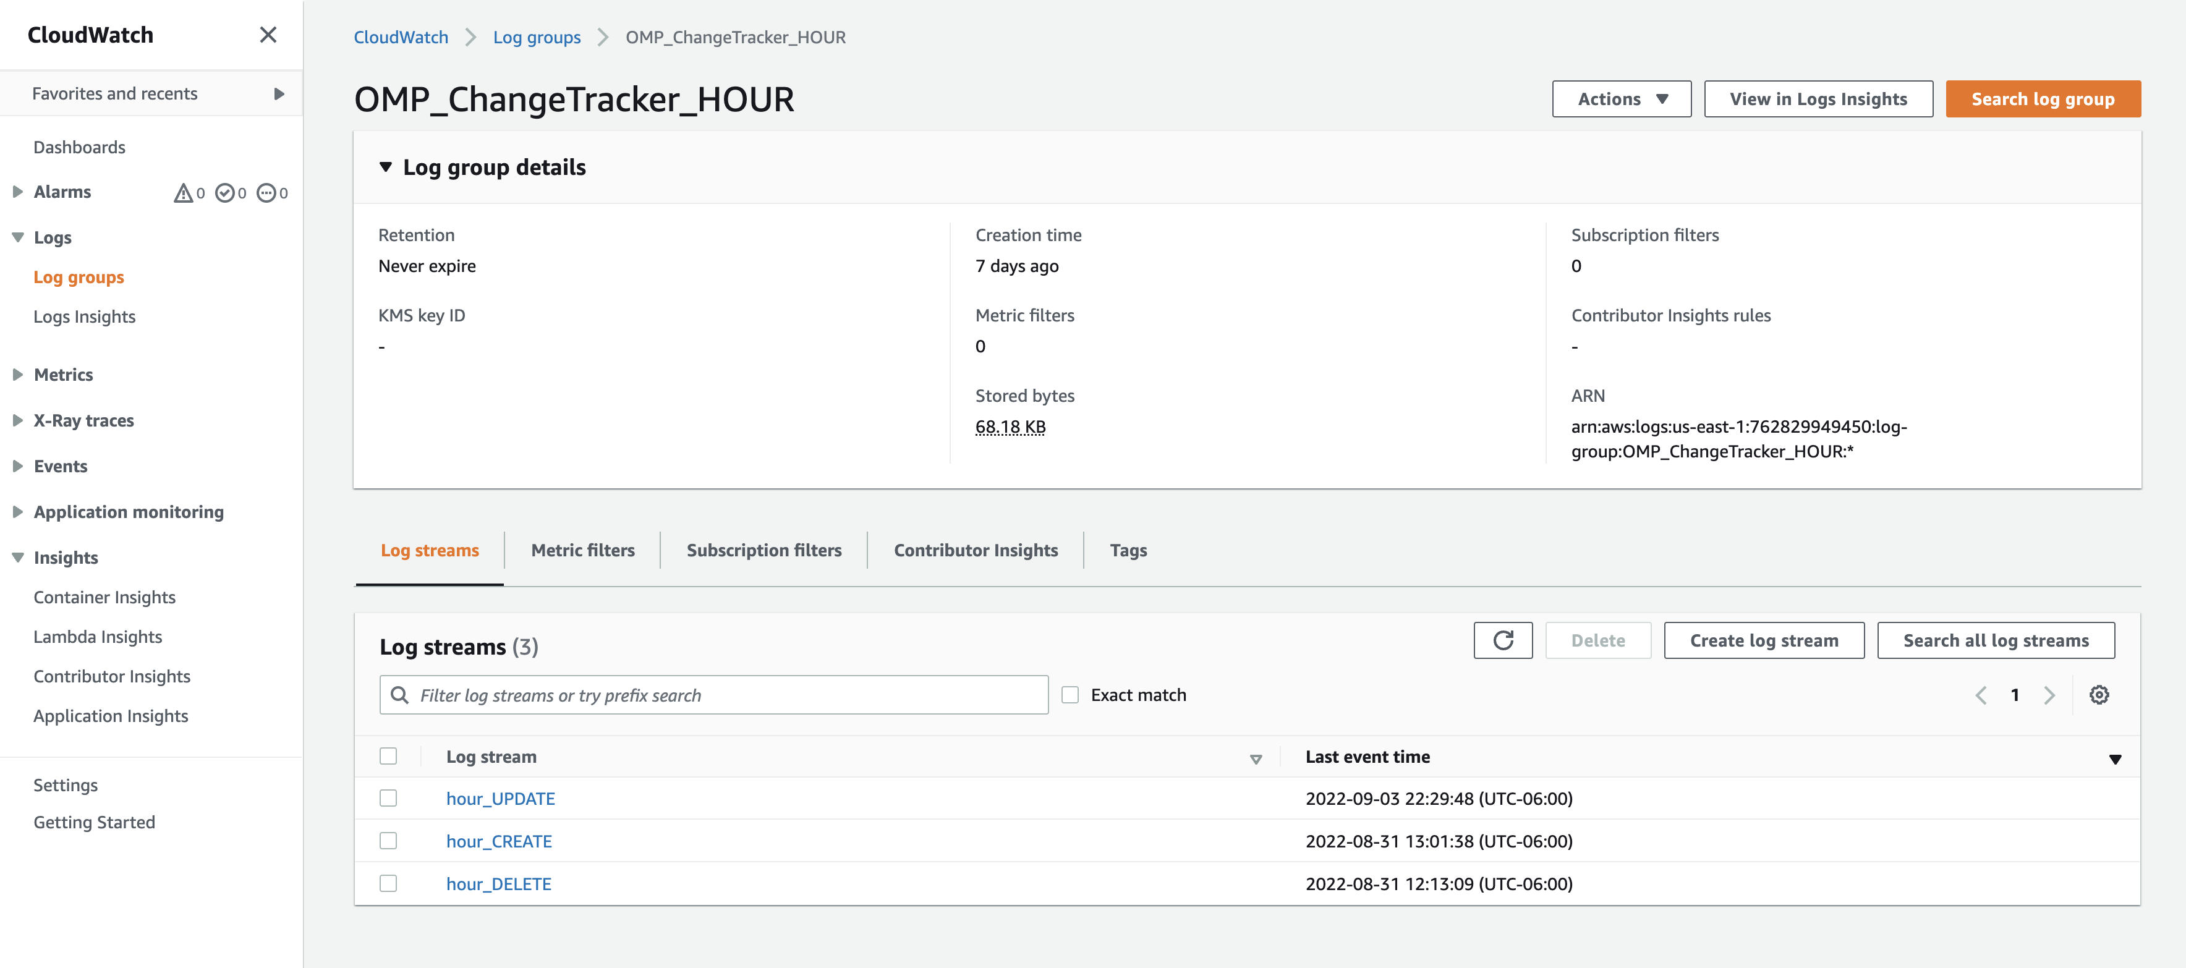Click the Search log group button
This screenshot has height=968, width=2186.
pyautogui.click(x=2043, y=98)
